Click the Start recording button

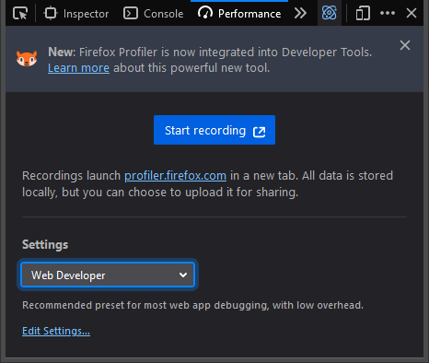point(214,130)
